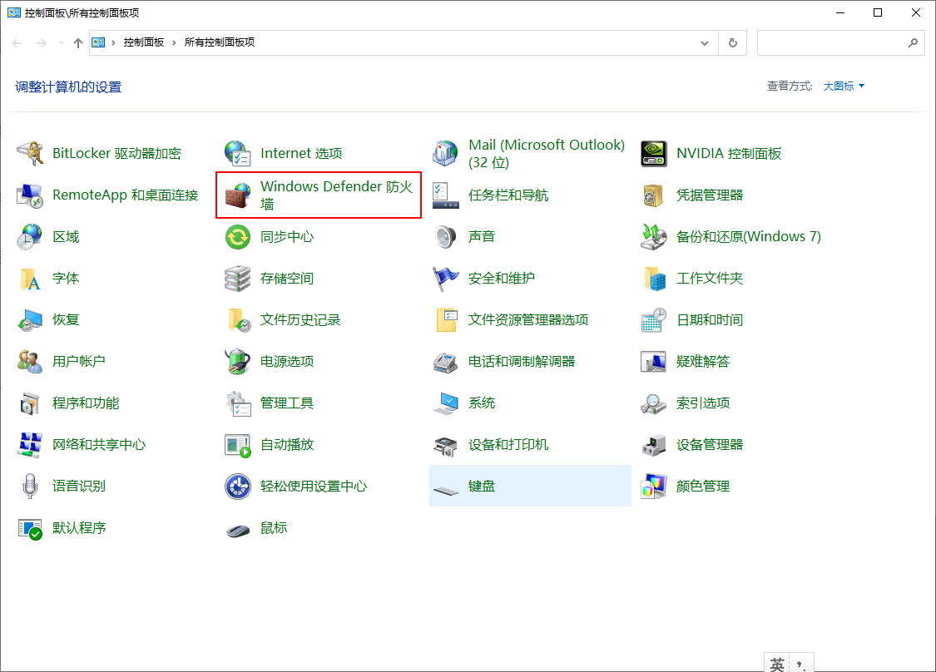Open 存储空间 drives icon
Image resolution: width=936 pixels, height=672 pixels.
[238, 278]
